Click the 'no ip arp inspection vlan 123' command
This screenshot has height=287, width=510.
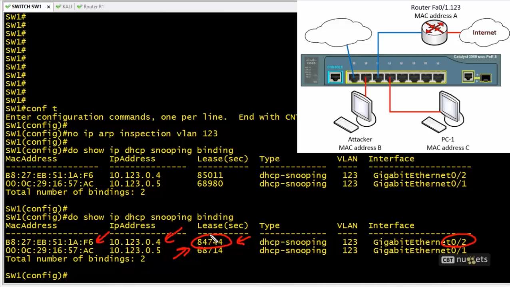143,134
